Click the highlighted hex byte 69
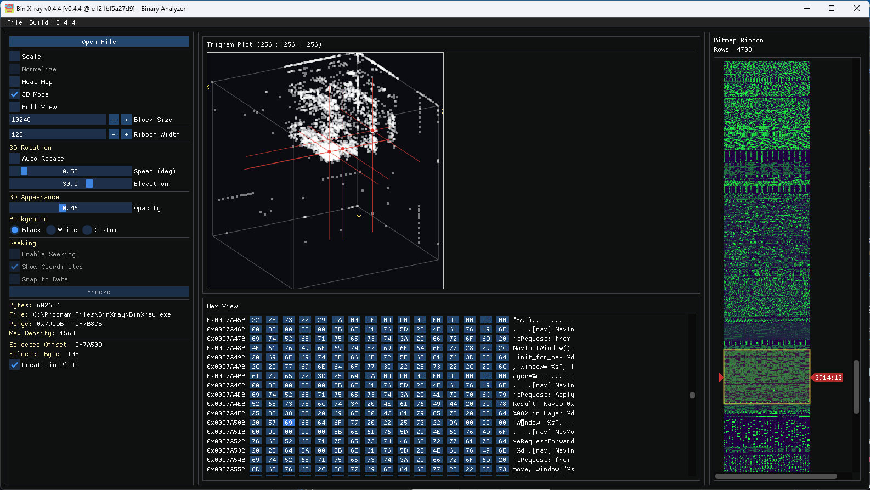 pyautogui.click(x=289, y=423)
